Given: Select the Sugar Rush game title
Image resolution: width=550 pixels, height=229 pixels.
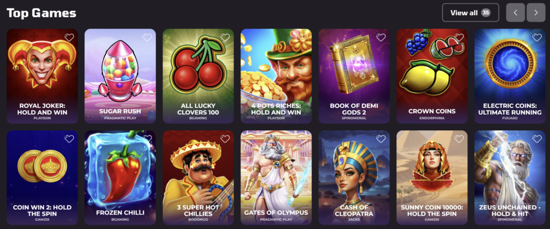Looking at the screenshot, I should pos(120,111).
